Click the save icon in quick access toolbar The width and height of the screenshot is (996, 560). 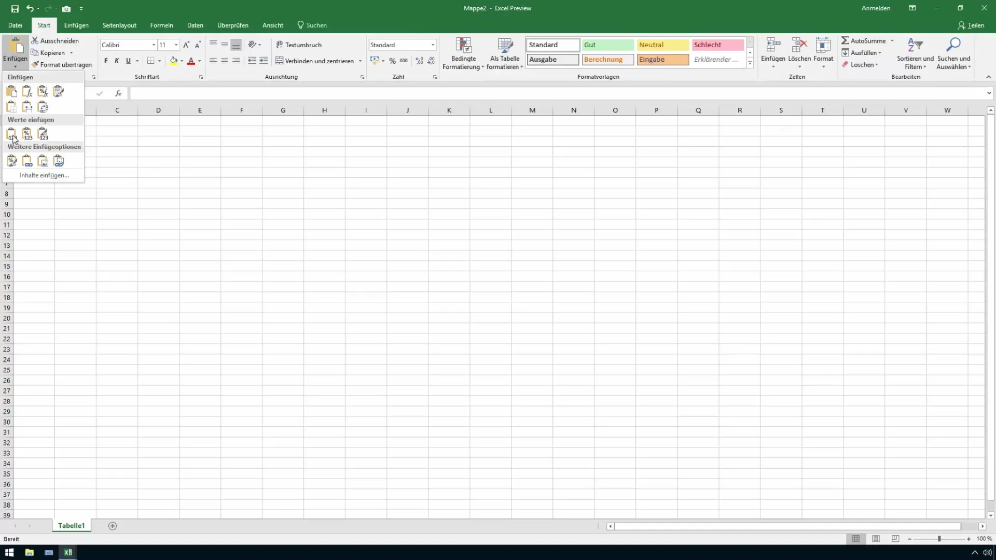coord(15,8)
